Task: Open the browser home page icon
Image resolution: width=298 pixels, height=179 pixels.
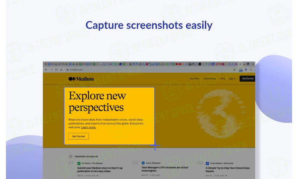Action: coord(61,70)
